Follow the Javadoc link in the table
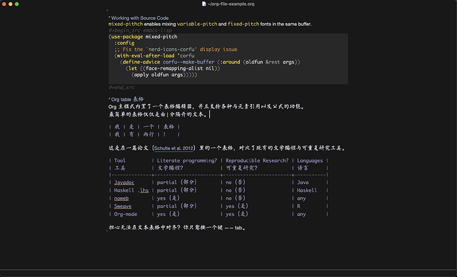The image size is (457, 277). [124, 182]
